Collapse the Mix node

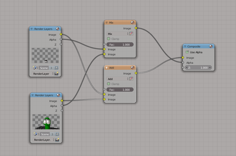[107, 23]
